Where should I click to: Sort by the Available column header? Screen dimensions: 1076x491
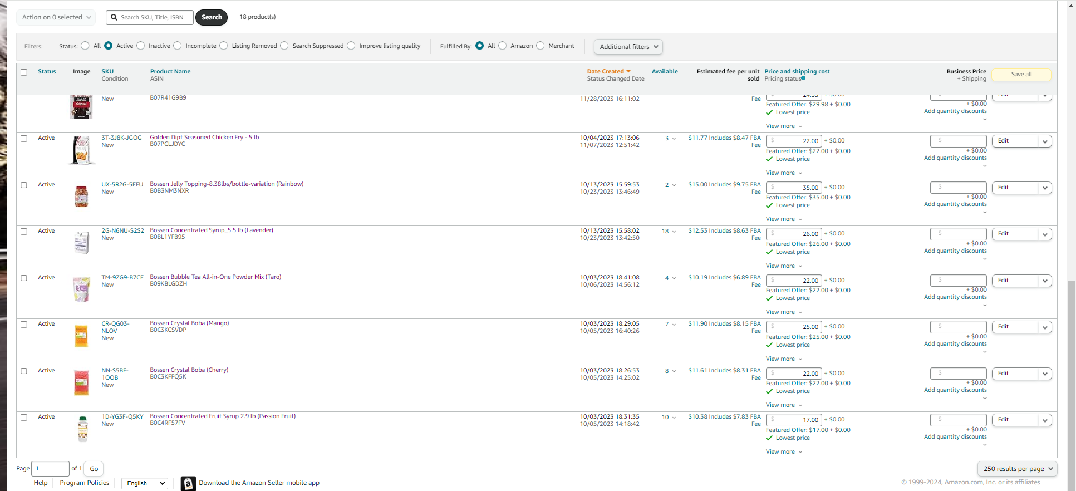[x=665, y=72]
